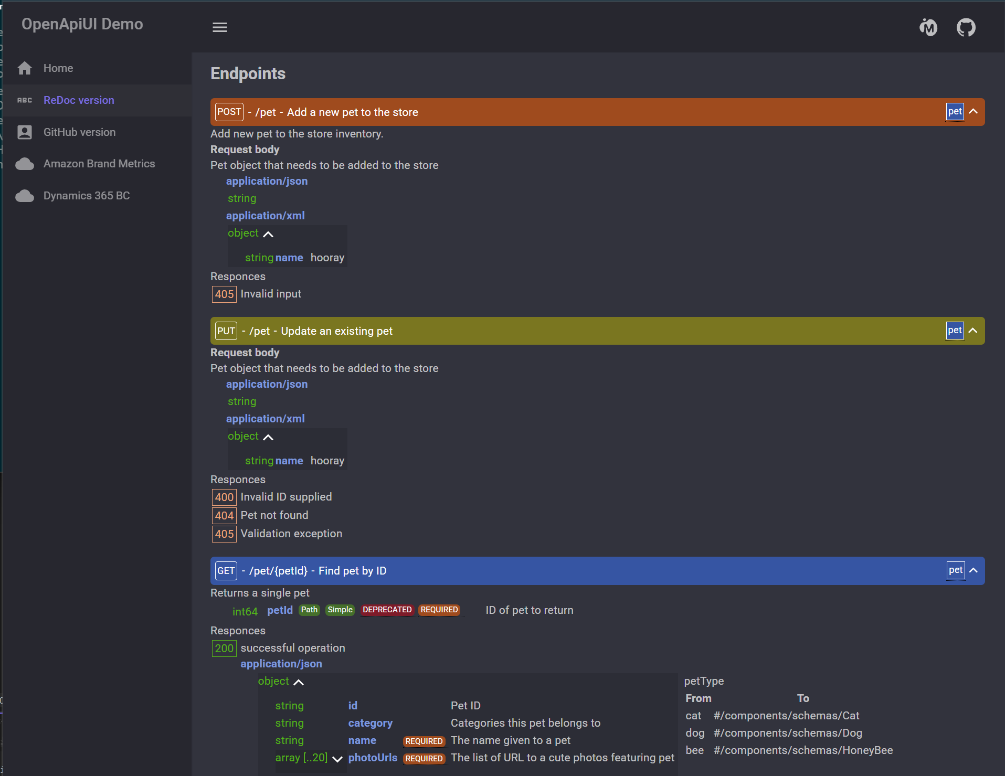Collapse the GET /pet/{petId} endpoint panel
Image resolution: width=1005 pixels, height=776 pixels.
pyautogui.click(x=973, y=570)
